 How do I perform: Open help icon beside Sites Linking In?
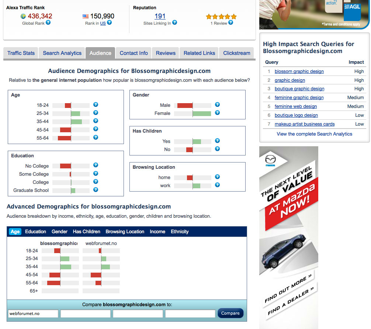click(x=174, y=22)
